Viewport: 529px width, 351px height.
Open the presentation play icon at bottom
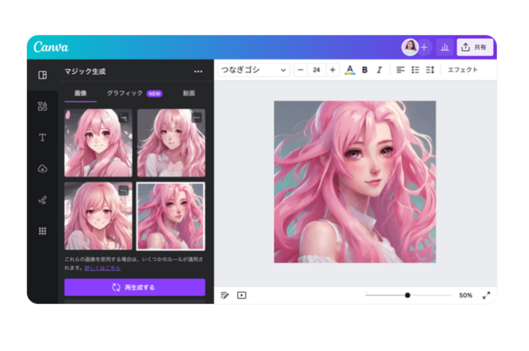pos(242,295)
